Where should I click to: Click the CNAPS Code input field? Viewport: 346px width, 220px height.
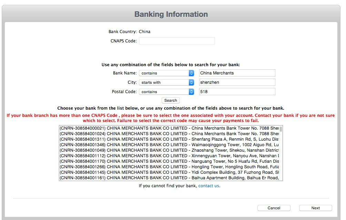point(177,41)
